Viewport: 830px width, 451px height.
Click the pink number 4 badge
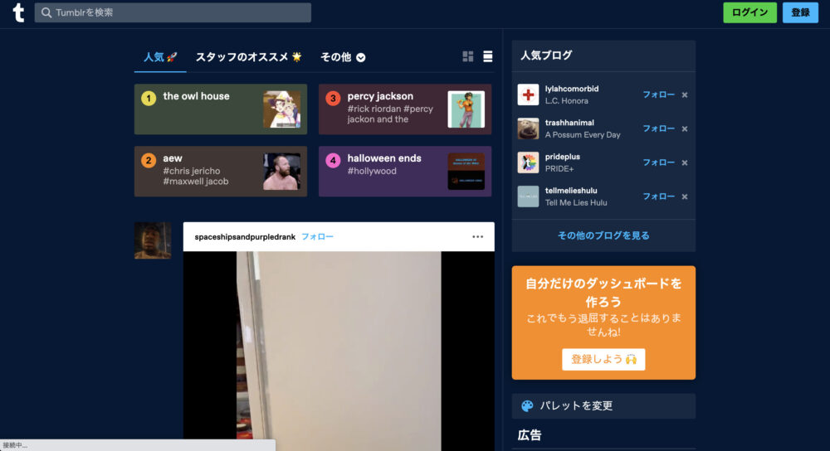click(x=333, y=160)
